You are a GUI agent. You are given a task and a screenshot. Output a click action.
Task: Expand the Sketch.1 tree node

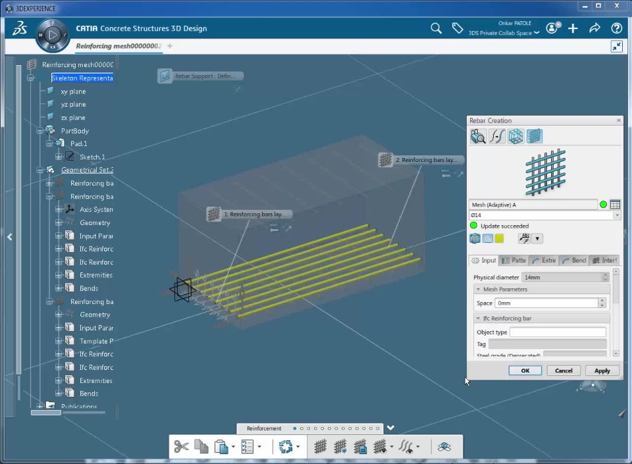pyautogui.click(x=59, y=157)
